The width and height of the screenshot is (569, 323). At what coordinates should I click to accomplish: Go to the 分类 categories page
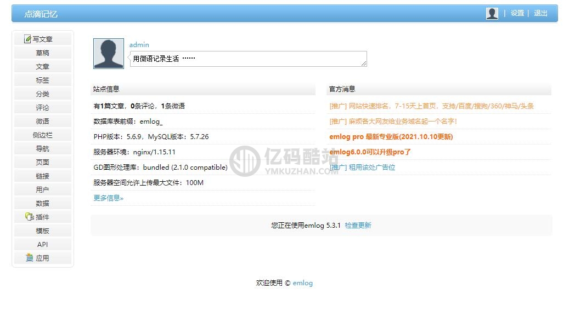[x=42, y=94]
